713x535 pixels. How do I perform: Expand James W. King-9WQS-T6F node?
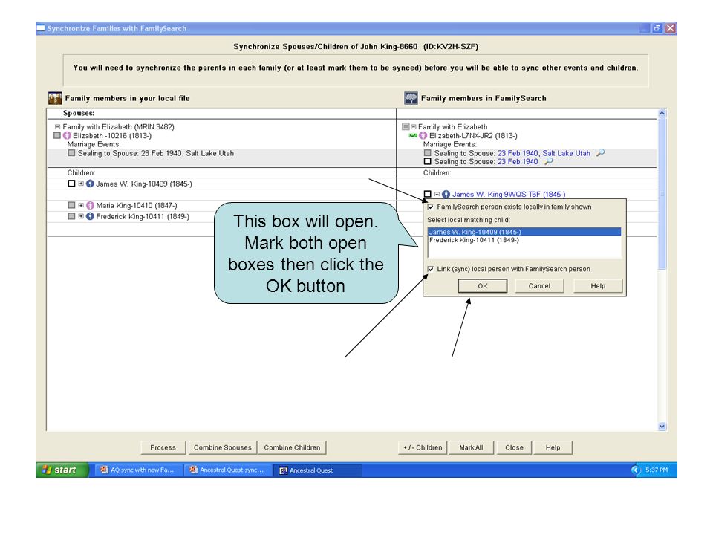[437, 194]
